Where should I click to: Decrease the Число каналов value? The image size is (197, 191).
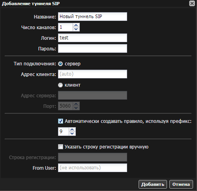click(76, 29)
